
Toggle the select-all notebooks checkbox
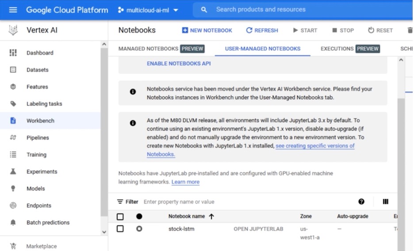click(120, 217)
